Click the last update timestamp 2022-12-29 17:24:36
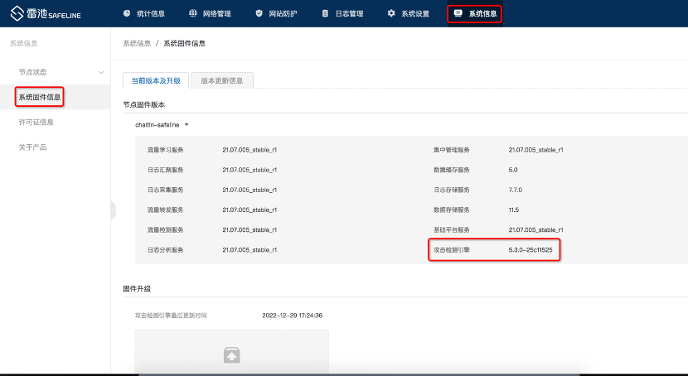 (x=292, y=316)
